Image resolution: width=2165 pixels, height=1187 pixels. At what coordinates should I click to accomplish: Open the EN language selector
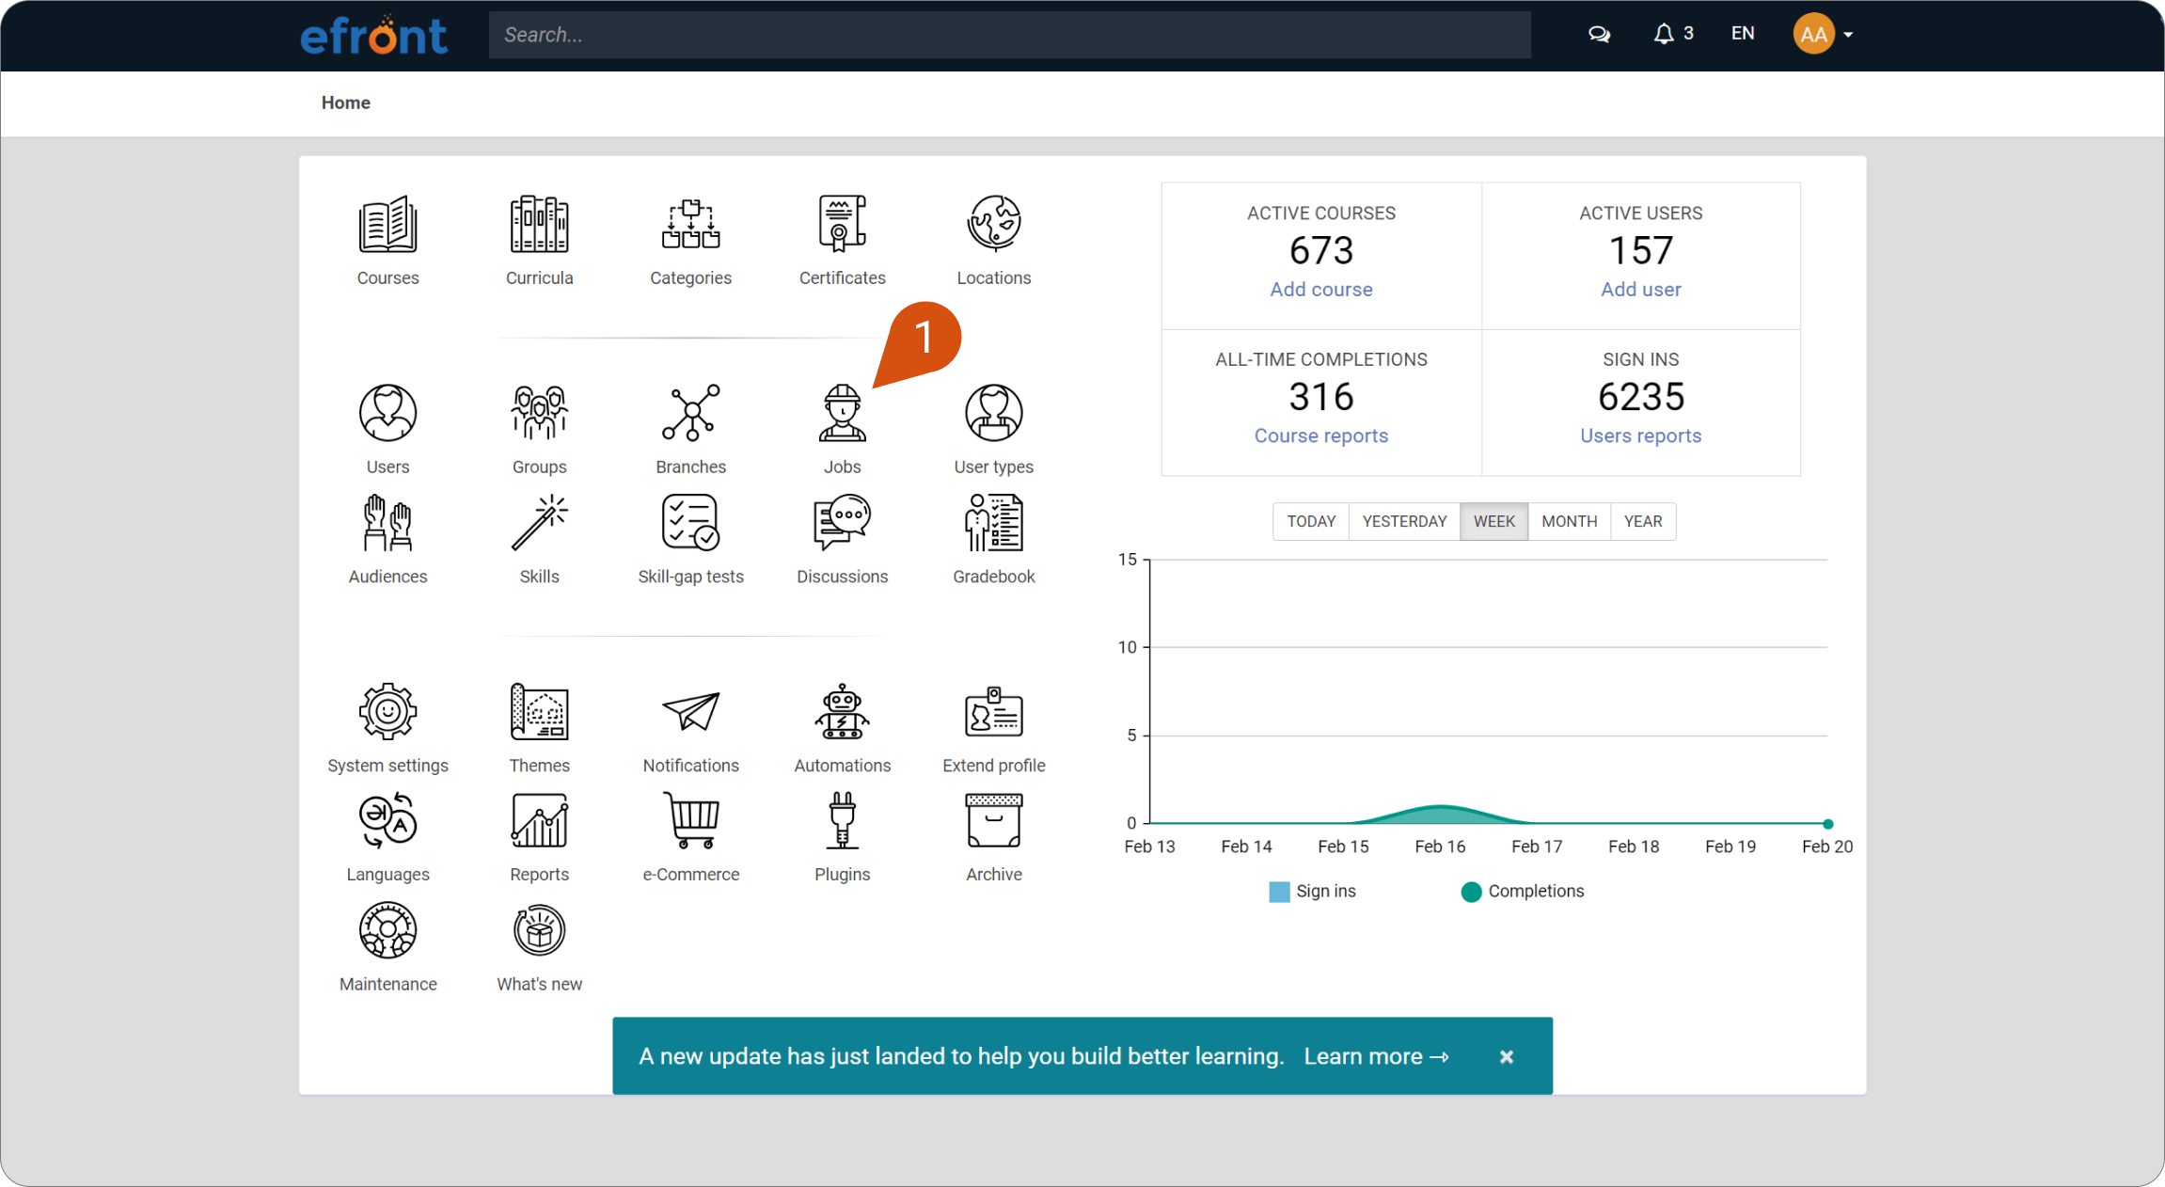point(1743,34)
